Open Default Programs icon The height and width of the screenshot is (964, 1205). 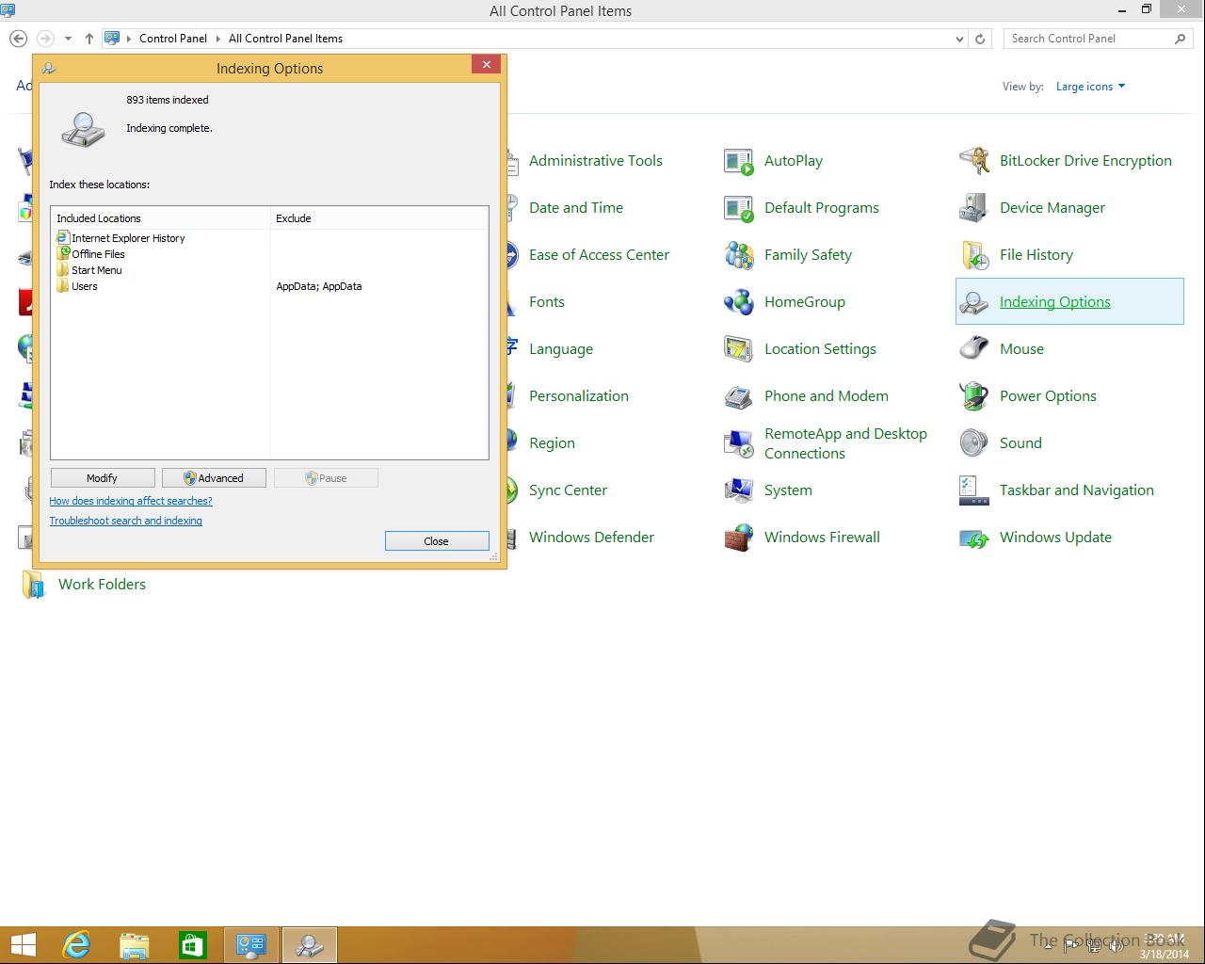coord(739,208)
